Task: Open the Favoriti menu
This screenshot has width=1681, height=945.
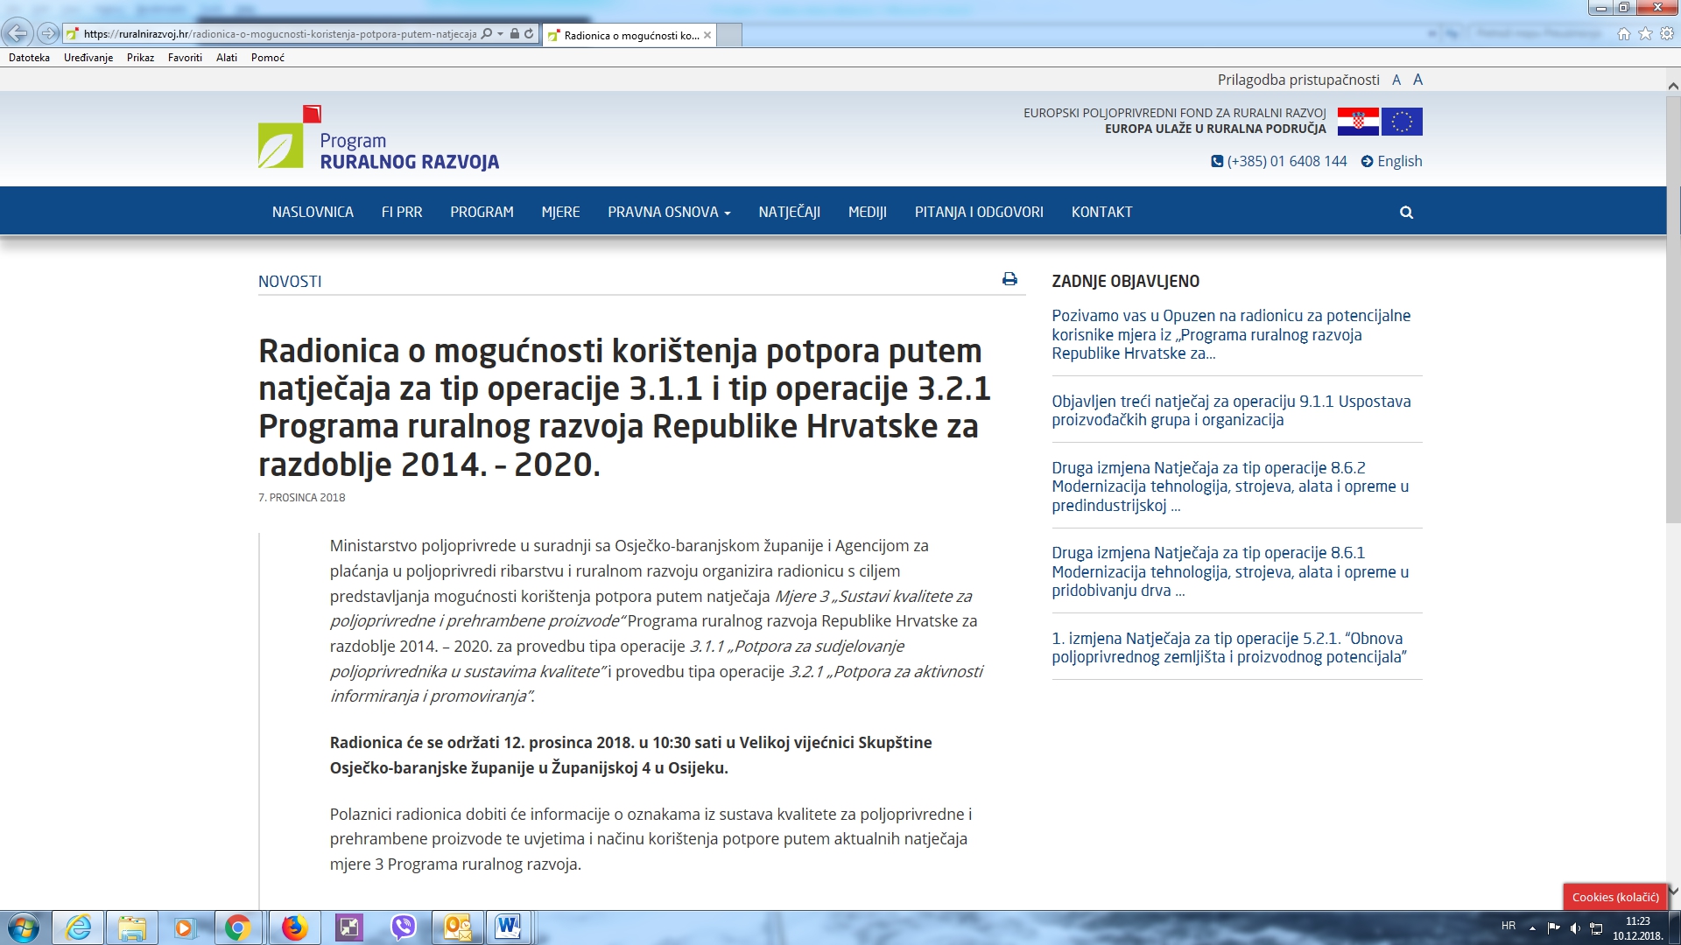Action: click(185, 58)
